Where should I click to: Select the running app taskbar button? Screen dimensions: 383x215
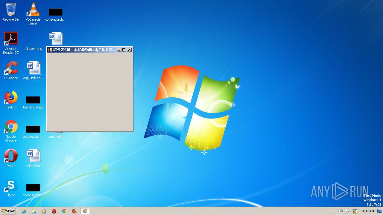85,211
